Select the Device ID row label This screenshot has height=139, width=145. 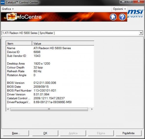13,52
